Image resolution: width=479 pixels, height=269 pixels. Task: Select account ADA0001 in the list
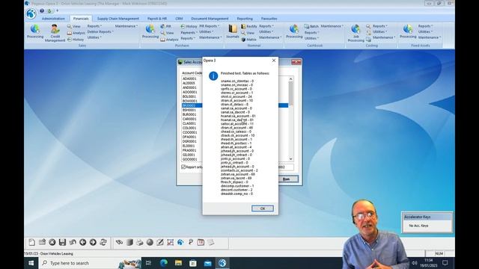point(189,78)
